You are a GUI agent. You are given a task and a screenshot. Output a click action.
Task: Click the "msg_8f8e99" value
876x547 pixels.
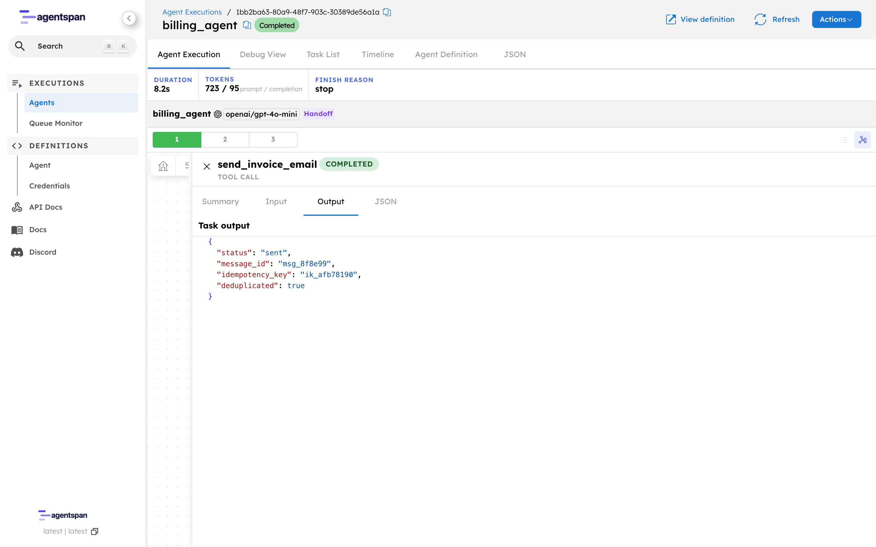pos(304,264)
